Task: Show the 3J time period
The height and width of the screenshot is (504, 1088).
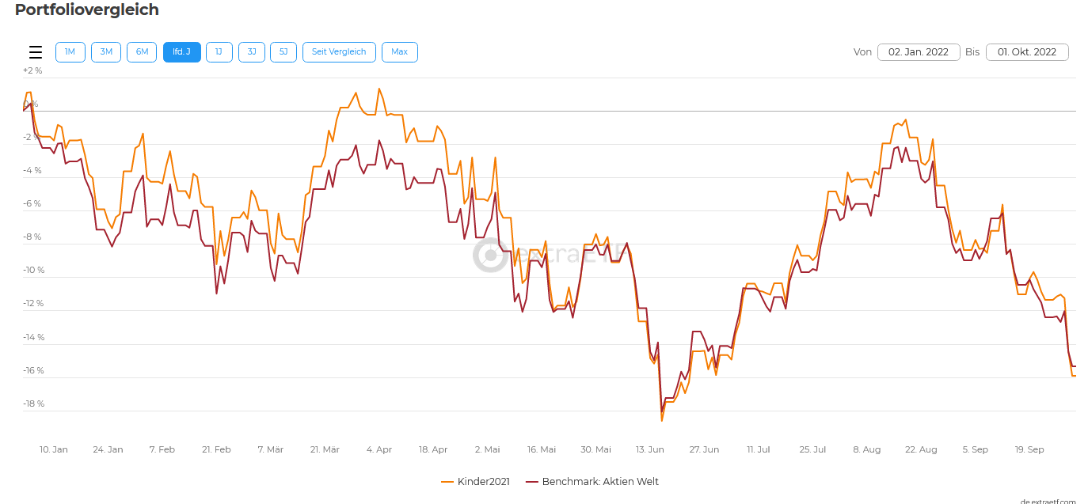Action: coord(252,52)
